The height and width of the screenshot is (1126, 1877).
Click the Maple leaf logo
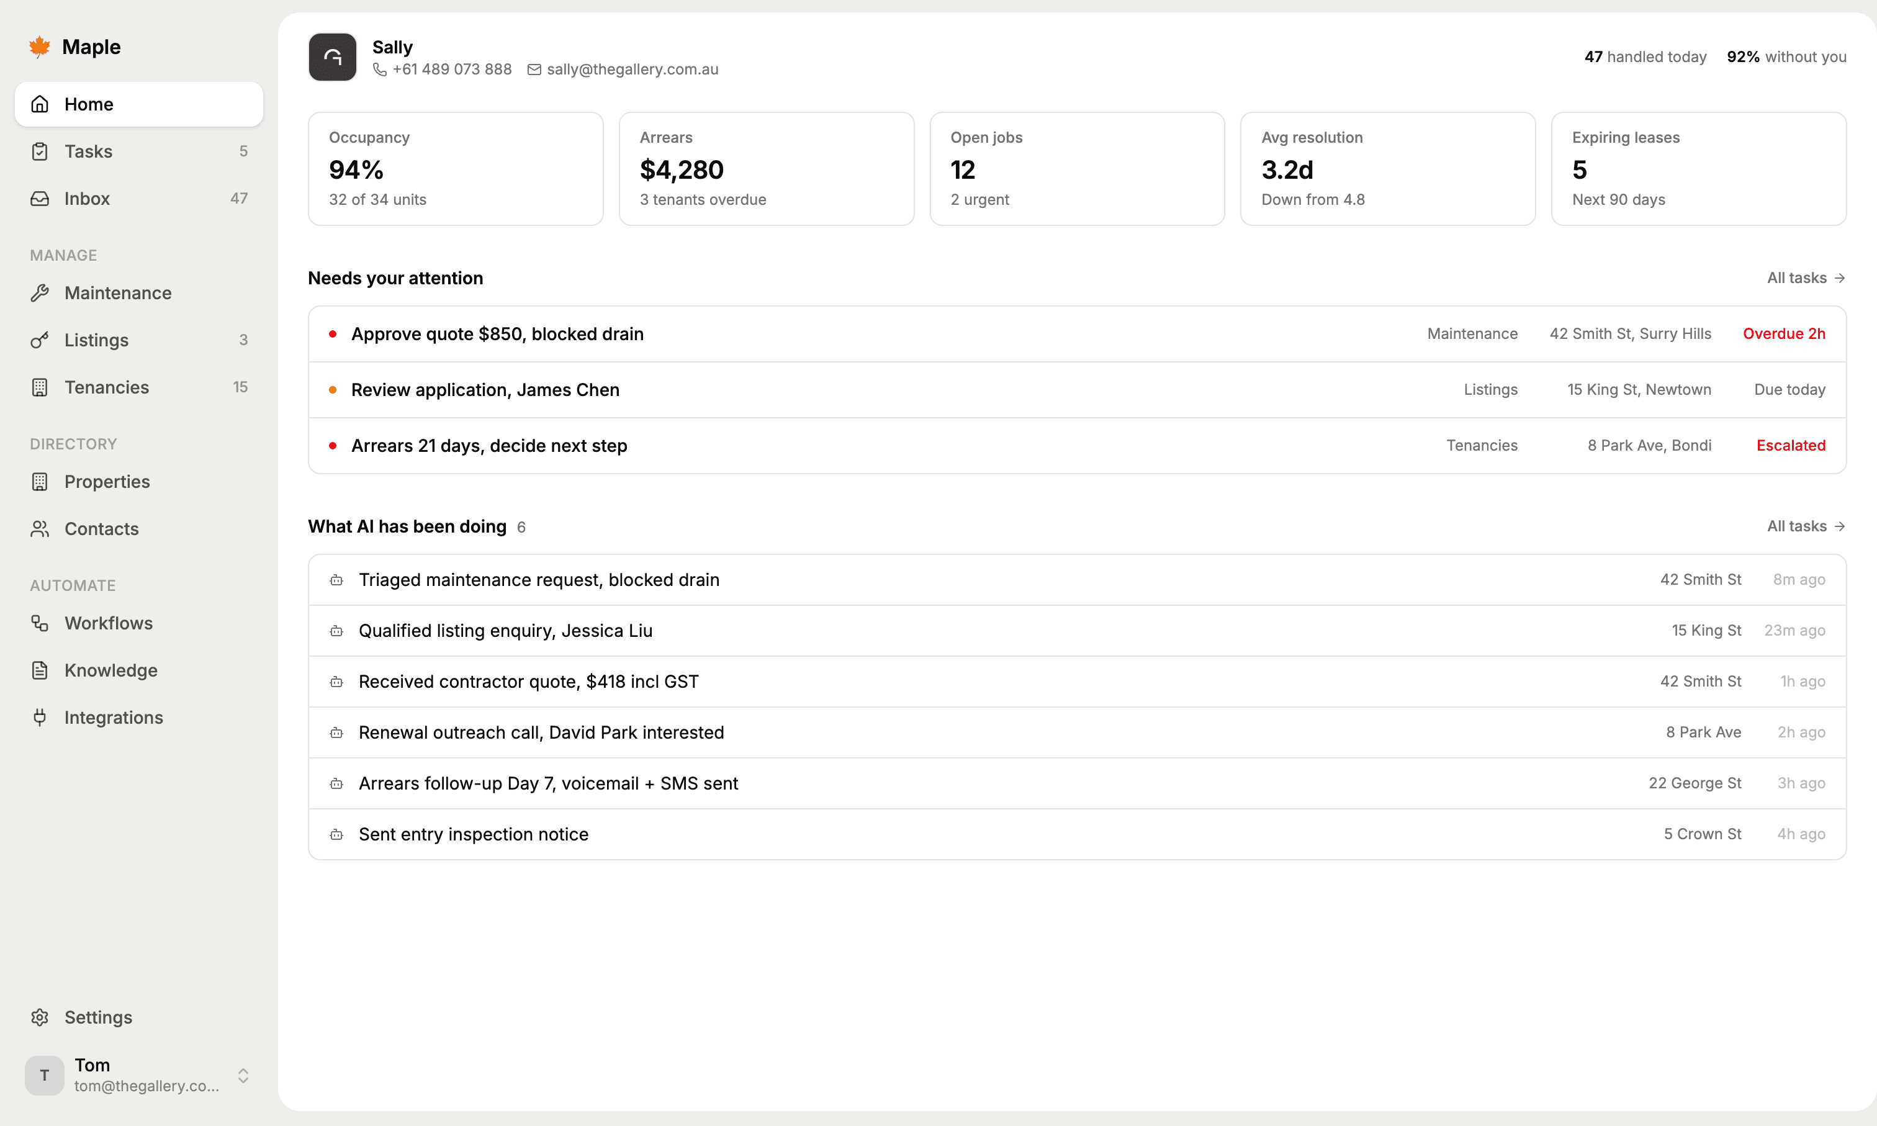coord(40,47)
